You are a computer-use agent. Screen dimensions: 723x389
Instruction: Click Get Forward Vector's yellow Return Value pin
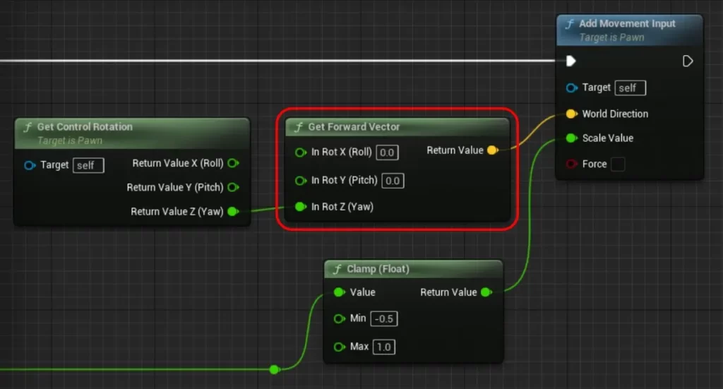point(493,150)
